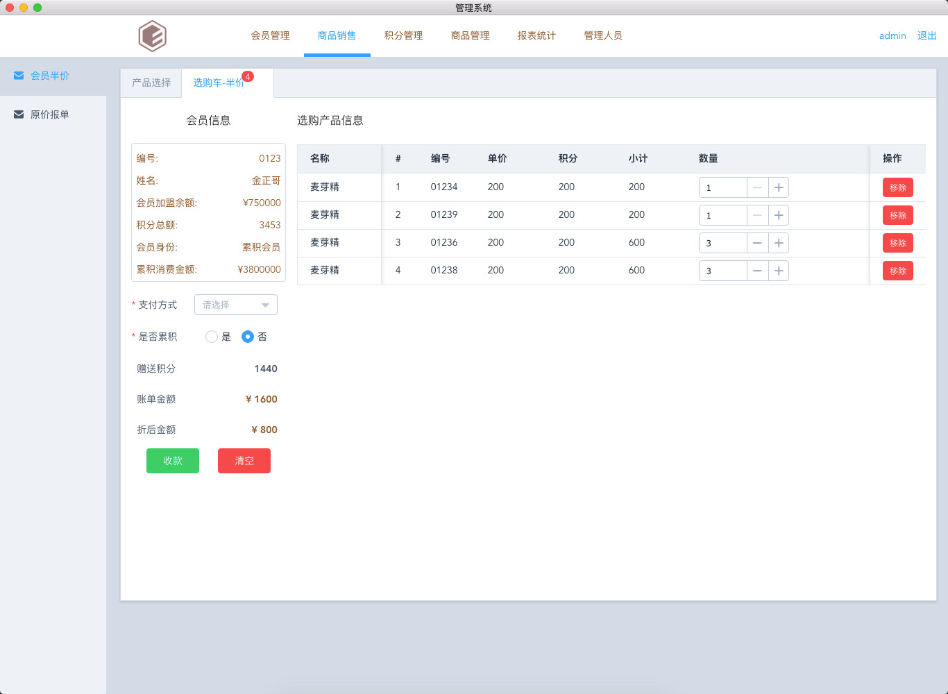
Task: Click minus icon on row 01238
Action: coord(757,271)
